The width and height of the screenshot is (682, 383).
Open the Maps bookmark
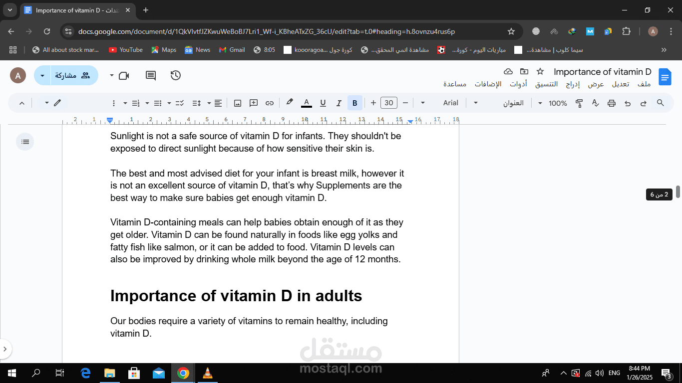(x=164, y=50)
